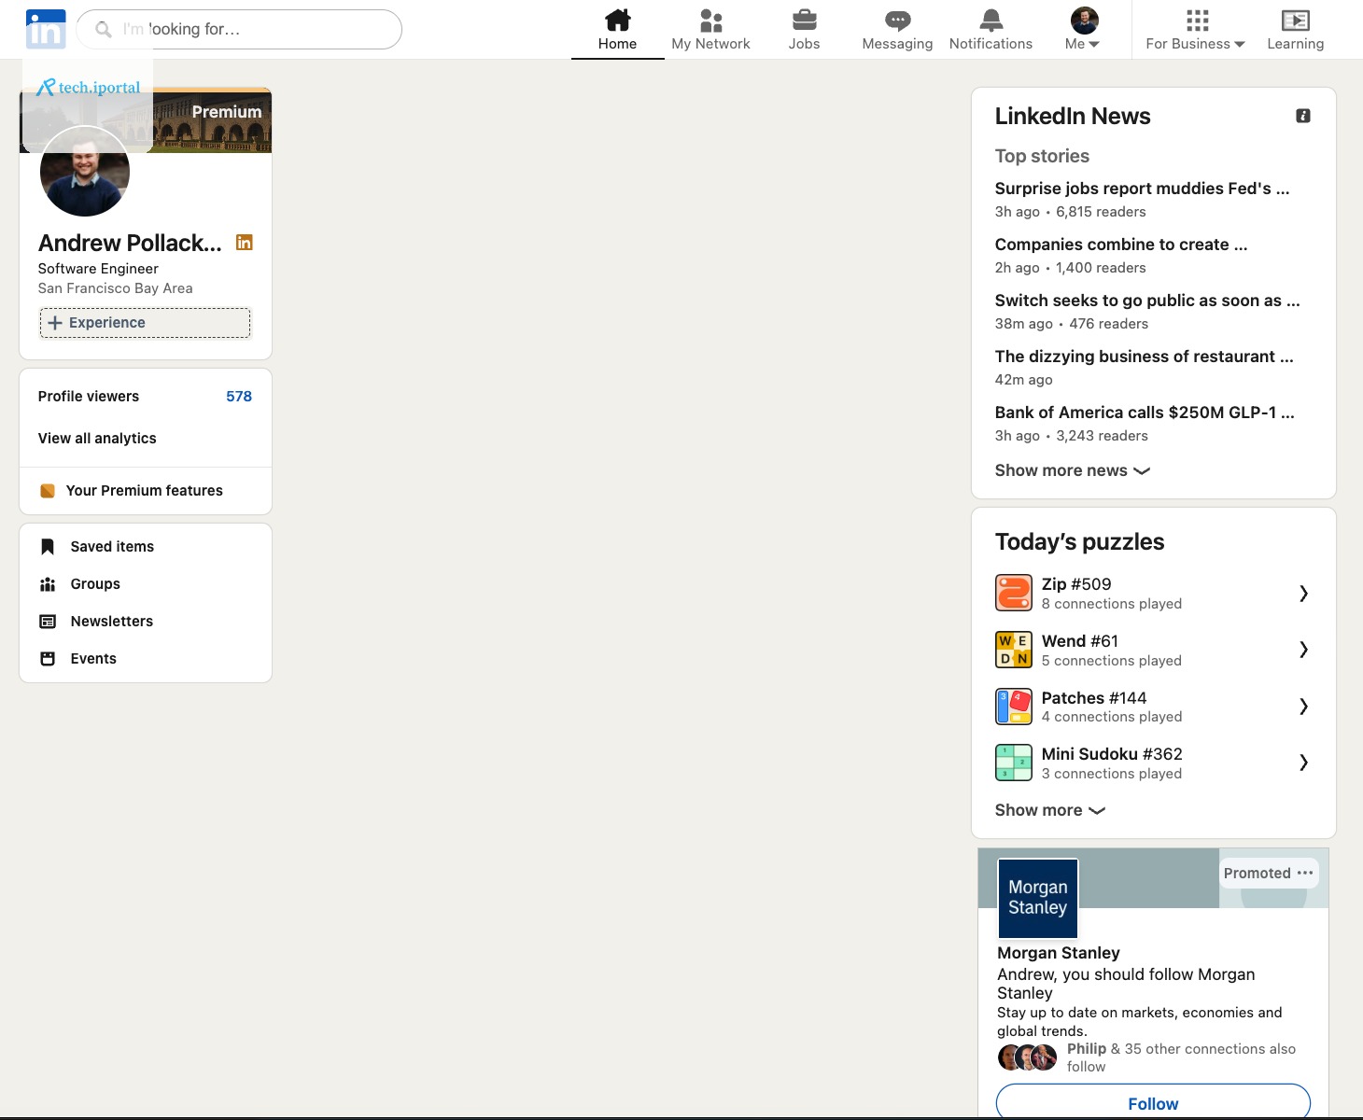Open Events link
This screenshot has height=1120, width=1363.
[x=93, y=659]
